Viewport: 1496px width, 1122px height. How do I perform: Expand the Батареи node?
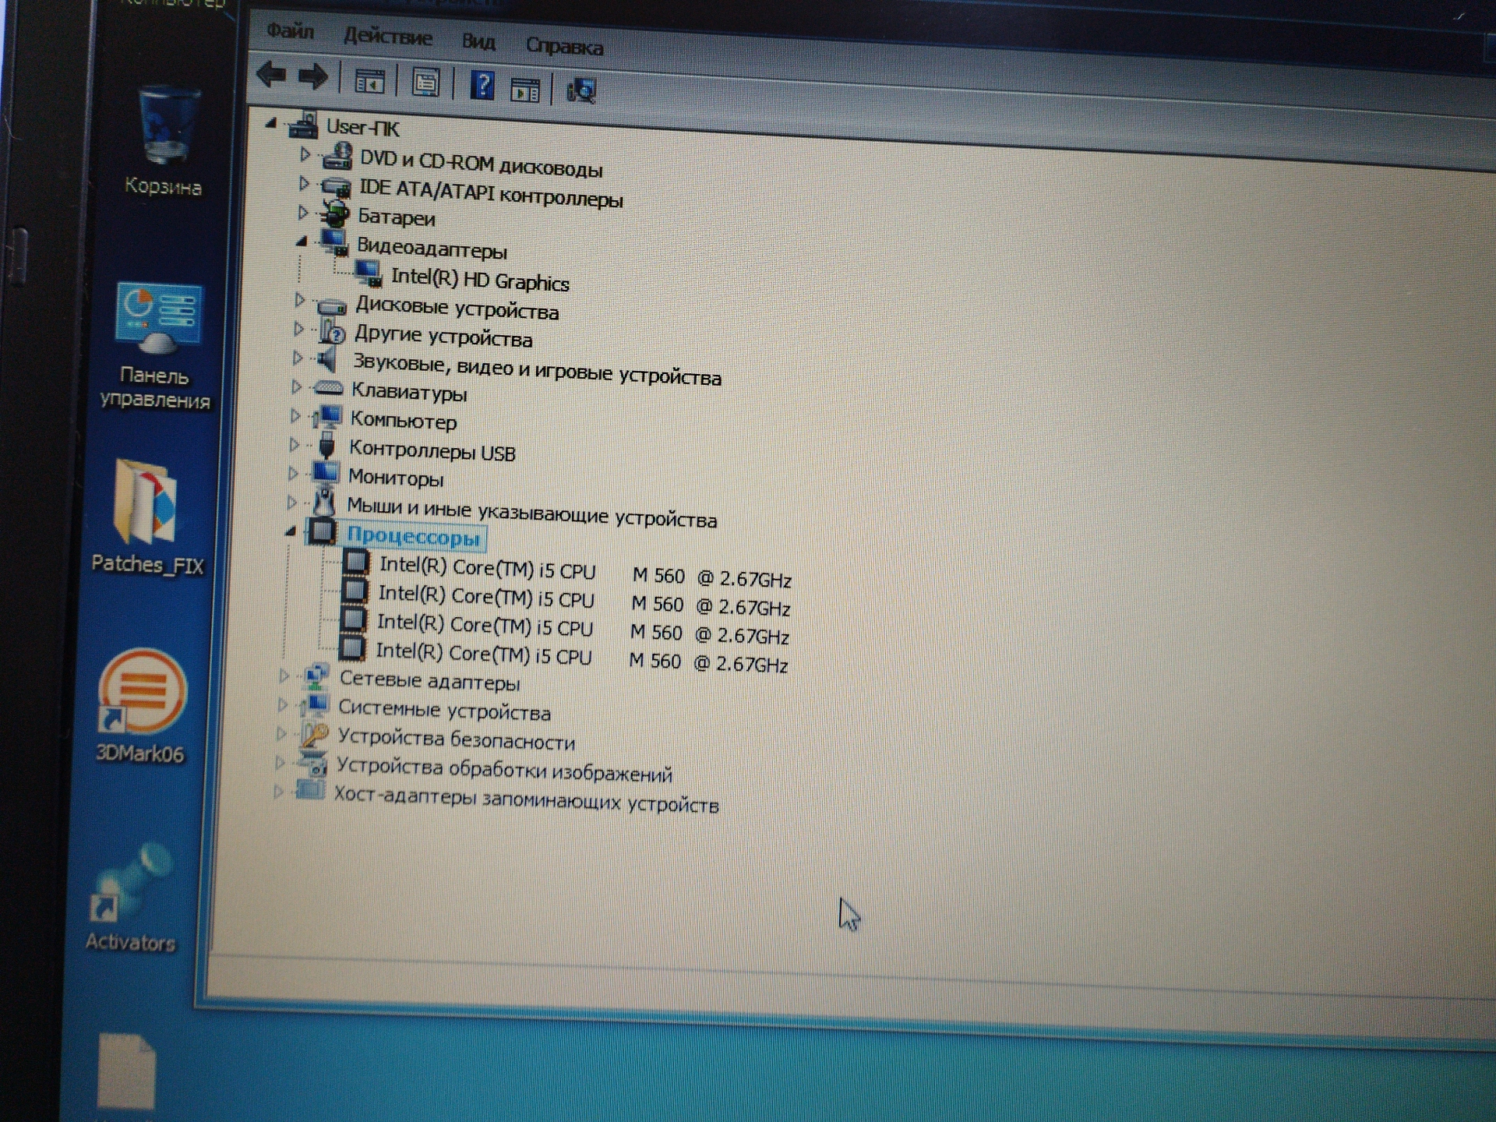coord(303,212)
